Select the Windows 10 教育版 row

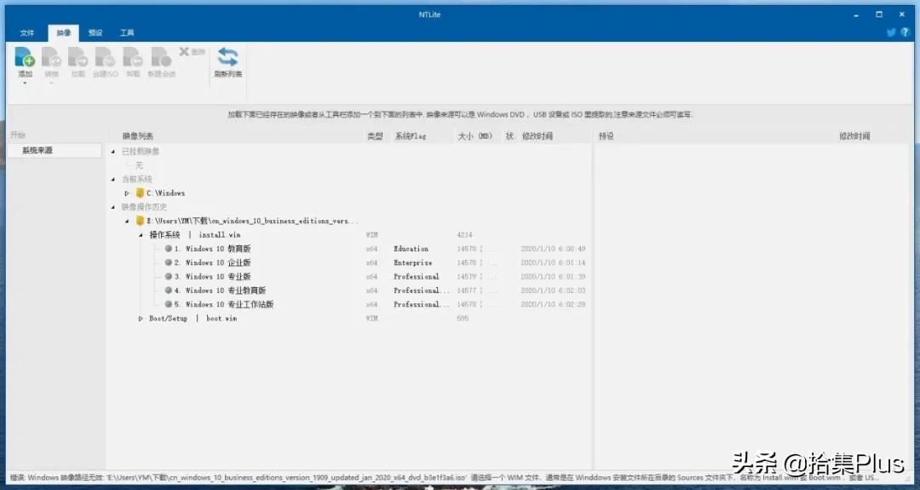tap(349, 249)
